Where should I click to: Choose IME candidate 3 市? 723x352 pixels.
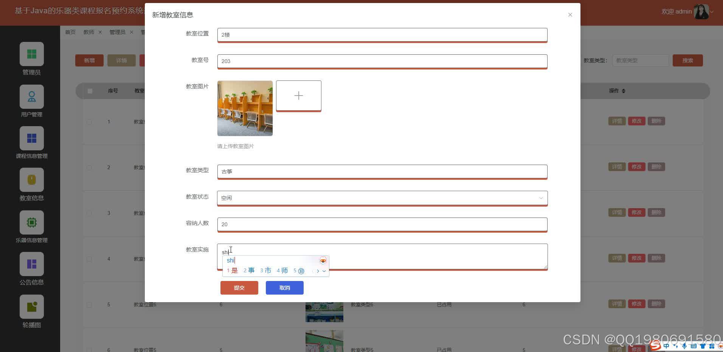coord(265,270)
